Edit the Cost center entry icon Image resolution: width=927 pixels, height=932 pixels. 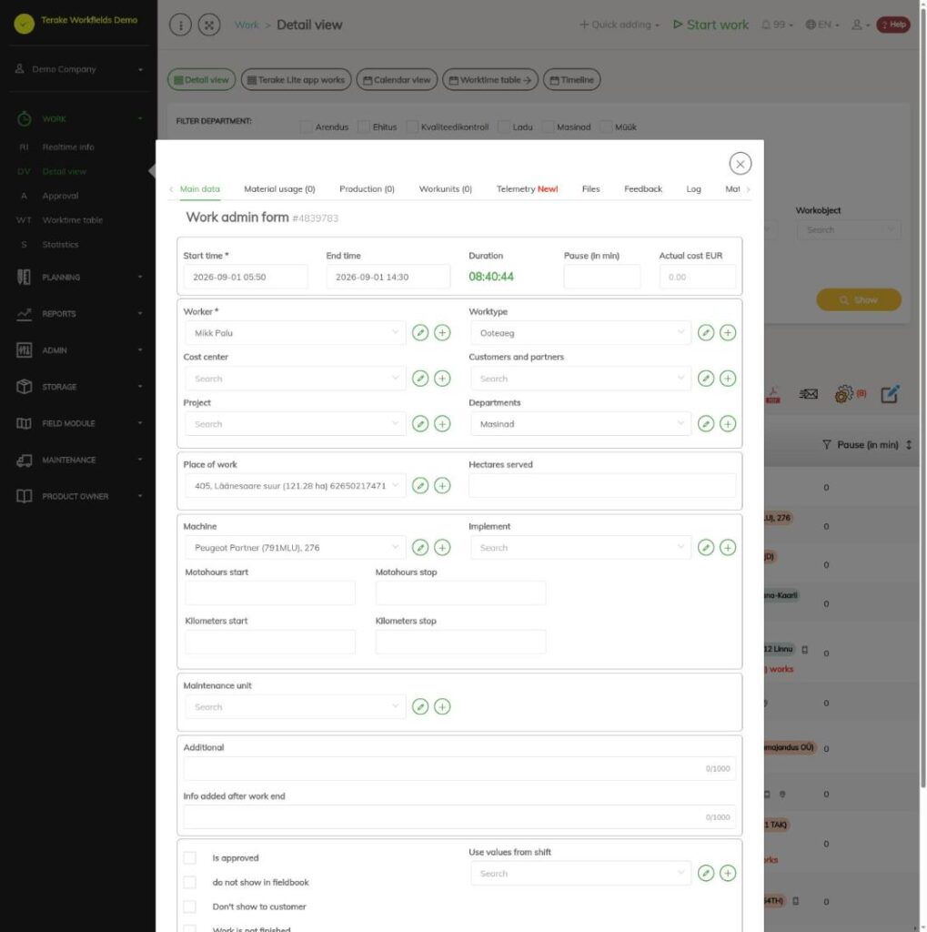point(420,379)
